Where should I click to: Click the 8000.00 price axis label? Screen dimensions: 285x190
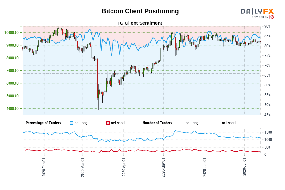pos(13,58)
